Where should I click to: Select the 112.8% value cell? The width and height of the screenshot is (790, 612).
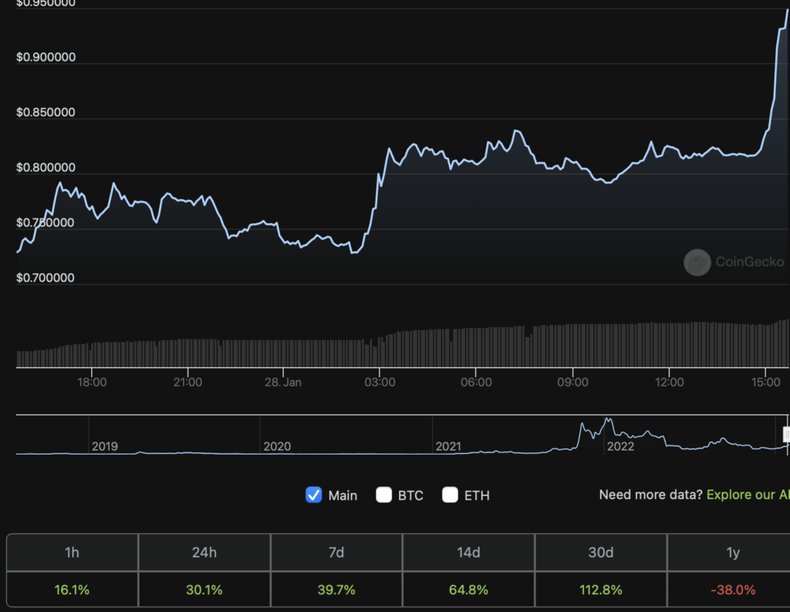tap(600, 590)
